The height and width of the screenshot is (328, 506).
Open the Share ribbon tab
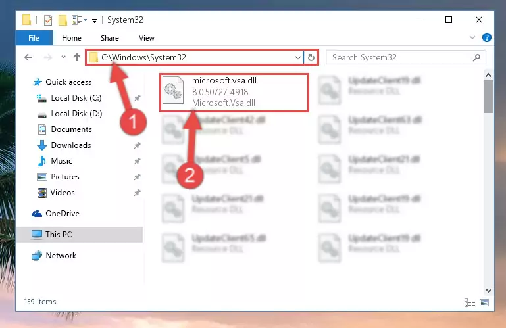click(x=110, y=38)
